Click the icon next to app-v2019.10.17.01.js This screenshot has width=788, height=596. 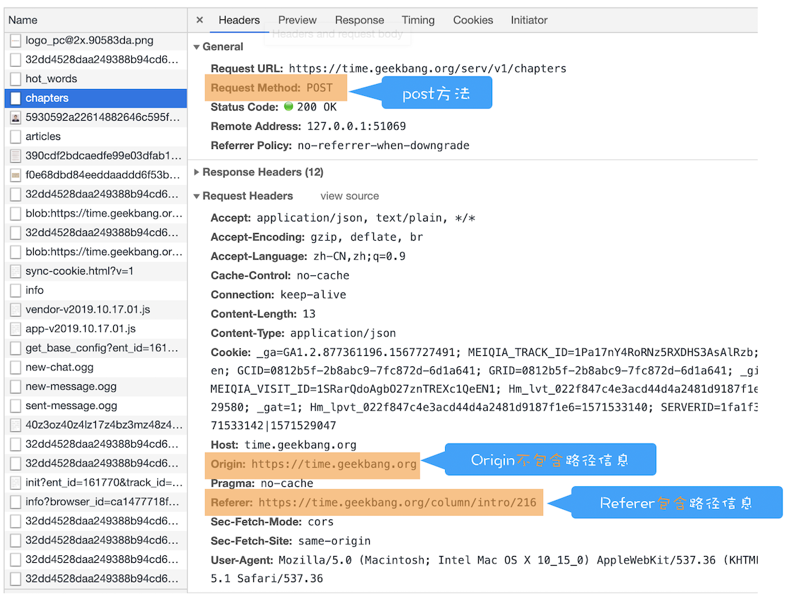click(x=17, y=328)
